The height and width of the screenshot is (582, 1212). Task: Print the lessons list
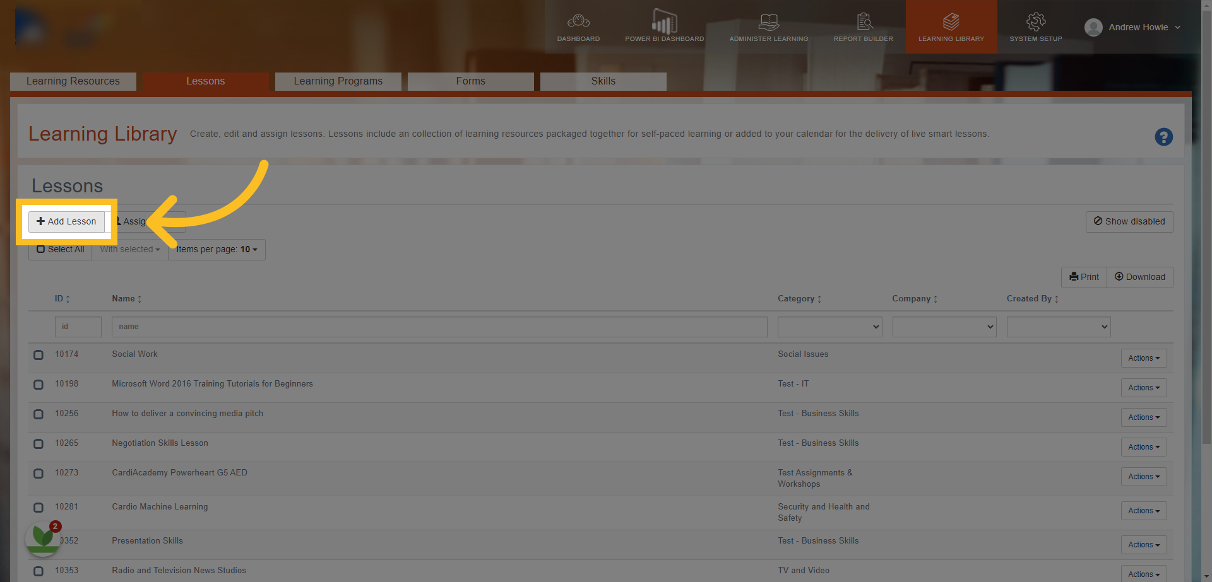[1084, 277]
